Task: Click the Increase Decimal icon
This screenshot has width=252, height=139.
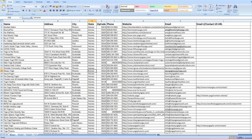Action: [x=96, y=11]
